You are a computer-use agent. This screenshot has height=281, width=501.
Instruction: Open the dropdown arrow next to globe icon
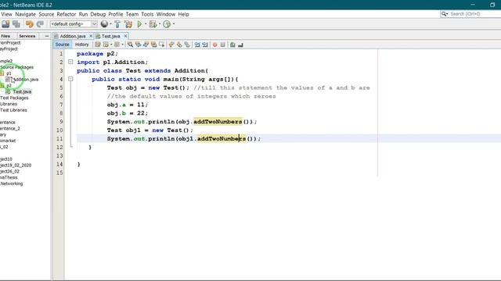[110, 24]
